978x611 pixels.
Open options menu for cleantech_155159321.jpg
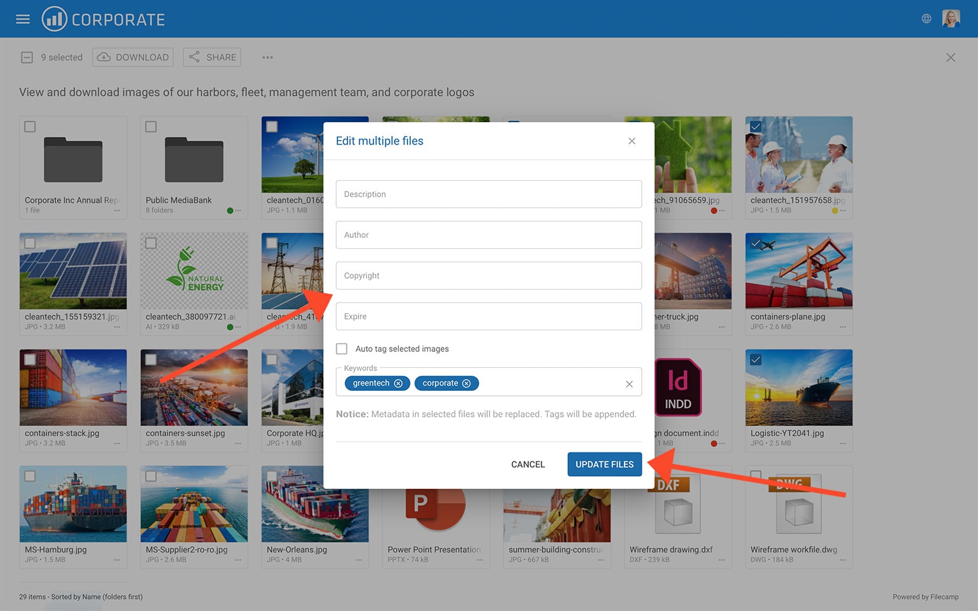click(117, 327)
